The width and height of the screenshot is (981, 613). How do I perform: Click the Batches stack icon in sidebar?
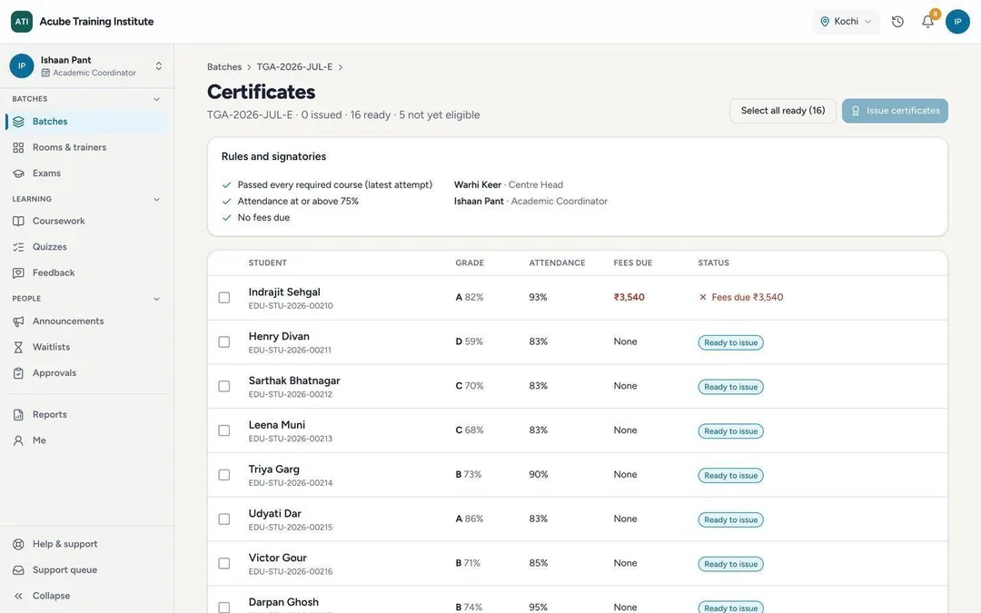[x=18, y=122]
